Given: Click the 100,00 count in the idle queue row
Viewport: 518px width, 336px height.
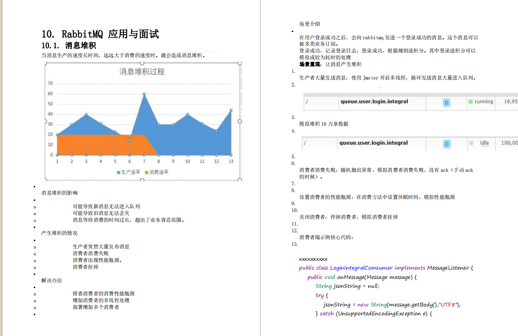Looking at the screenshot, I should point(509,143).
